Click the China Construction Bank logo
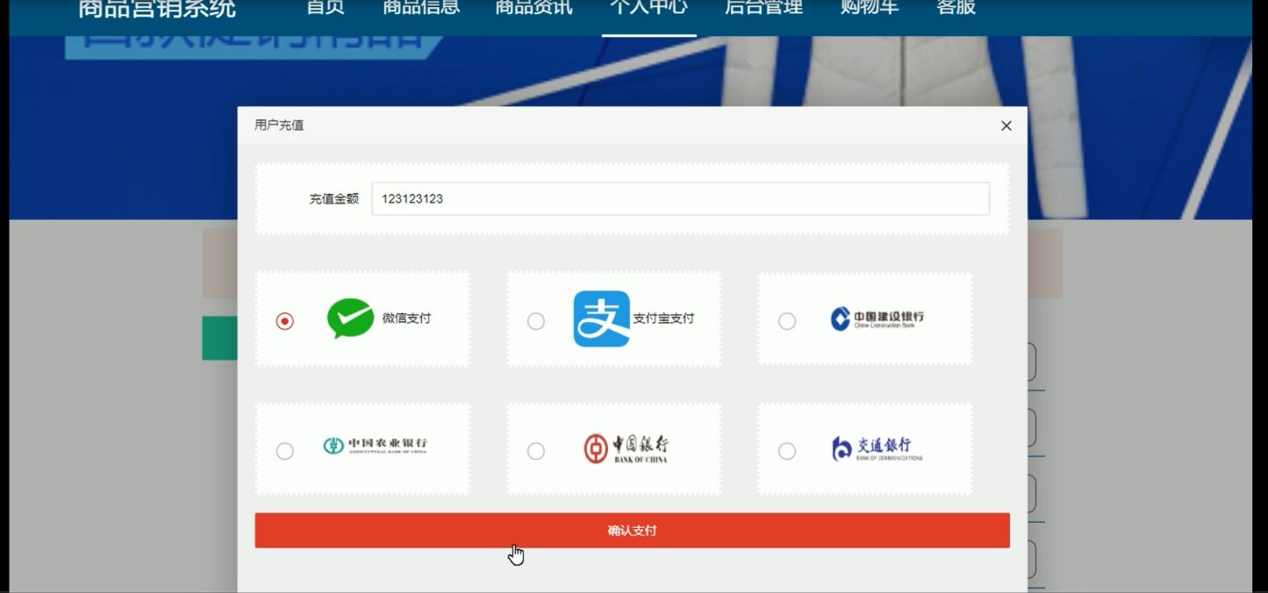This screenshot has width=1268, height=593. click(x=877, y=318)
